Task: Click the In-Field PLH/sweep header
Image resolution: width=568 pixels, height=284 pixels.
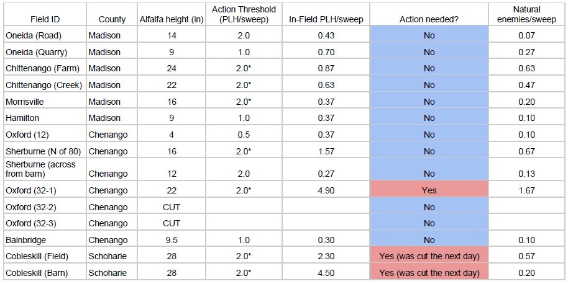Action: coord(326,19)
